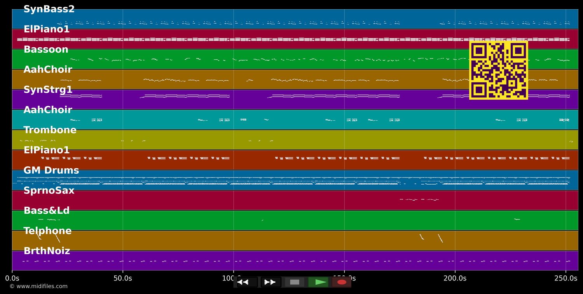
Task: Select the GM Drums track label
Action: click(x=51, y=171)
